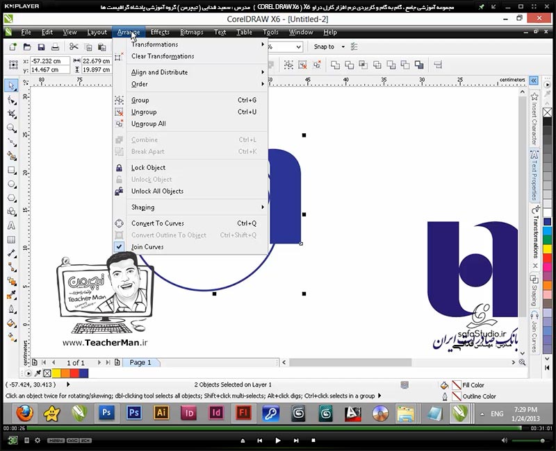
Task: Select the Polygon tool
Action: [x=12, y=198]
